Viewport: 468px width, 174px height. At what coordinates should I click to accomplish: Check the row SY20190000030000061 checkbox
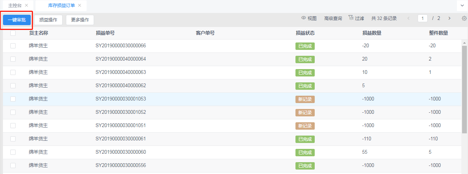click(13, 139)
